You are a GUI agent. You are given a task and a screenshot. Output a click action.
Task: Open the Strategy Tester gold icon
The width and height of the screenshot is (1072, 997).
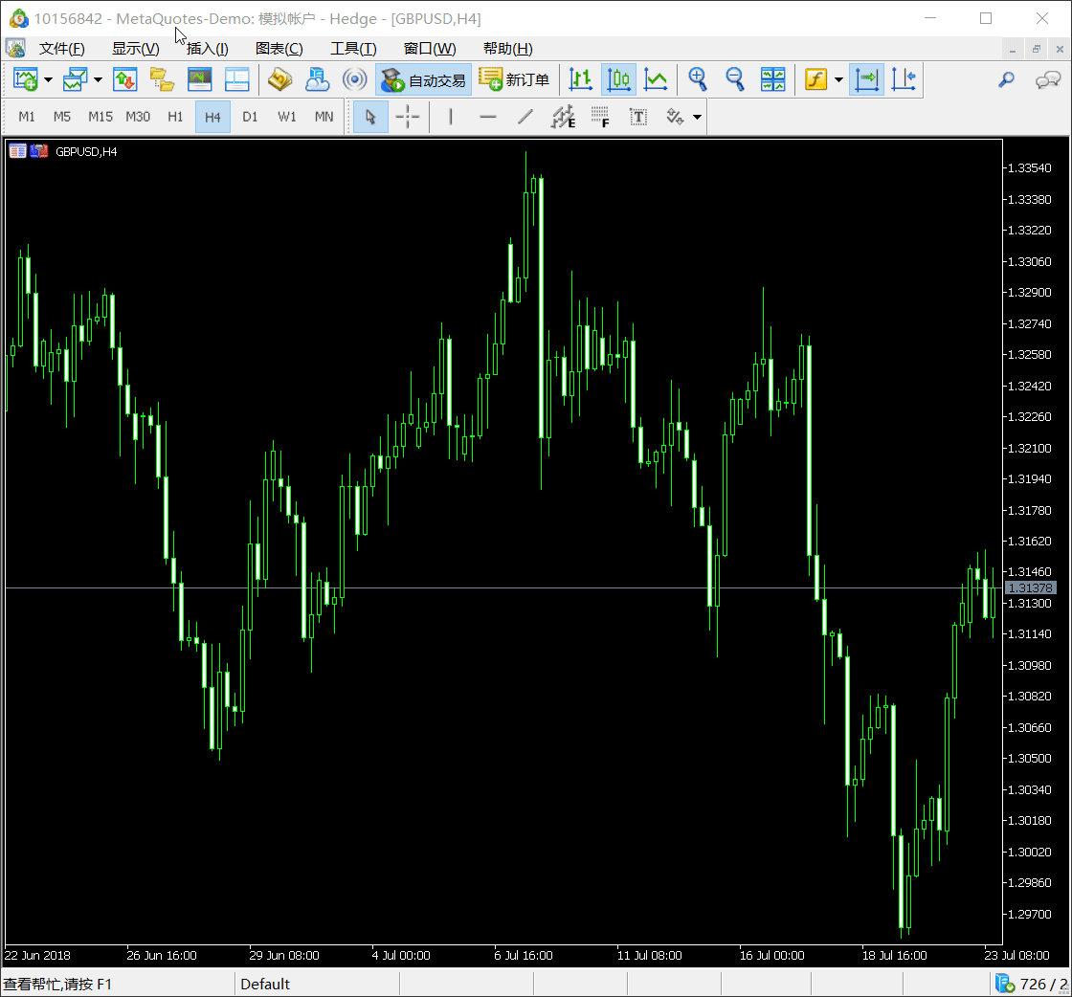(x=279, y=80)
